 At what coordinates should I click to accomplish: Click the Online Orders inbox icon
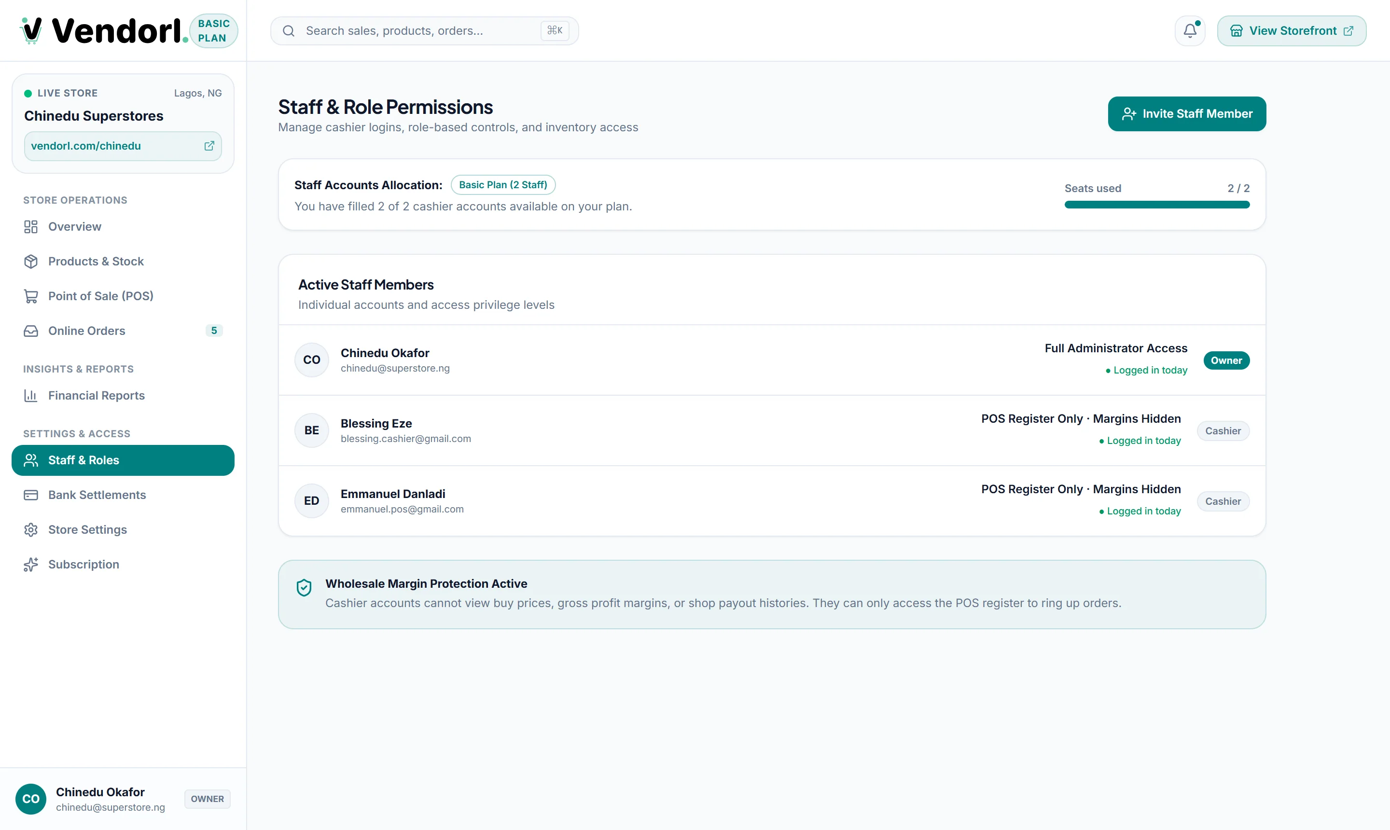pos(31,331)
